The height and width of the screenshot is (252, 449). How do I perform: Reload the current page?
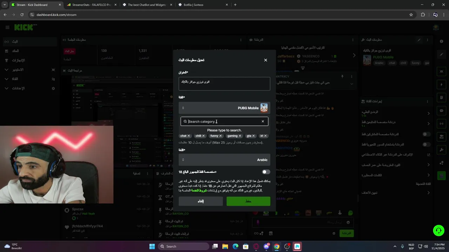point(22,15)
